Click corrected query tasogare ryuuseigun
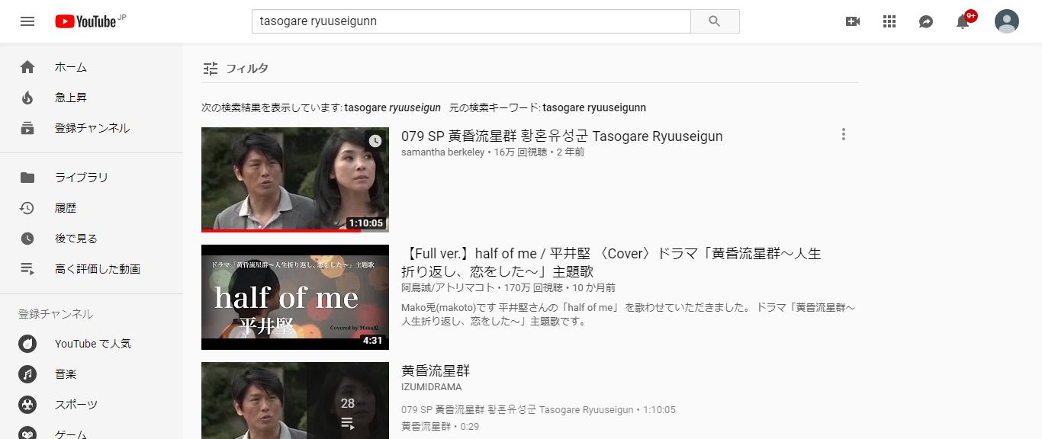 click(x=393, y=107)
